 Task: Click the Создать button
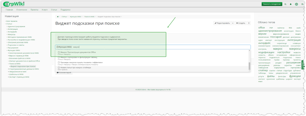[x=241, y=23]
